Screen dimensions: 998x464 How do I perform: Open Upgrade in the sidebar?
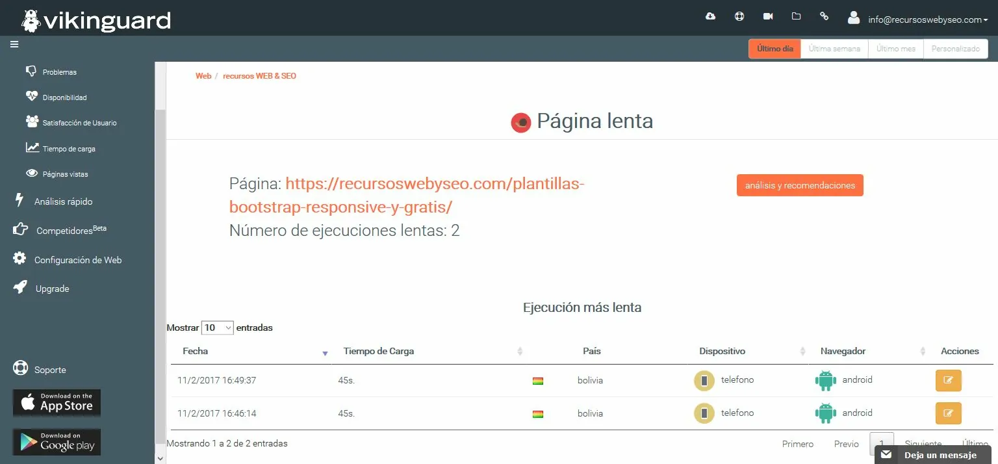click(52, 289)
